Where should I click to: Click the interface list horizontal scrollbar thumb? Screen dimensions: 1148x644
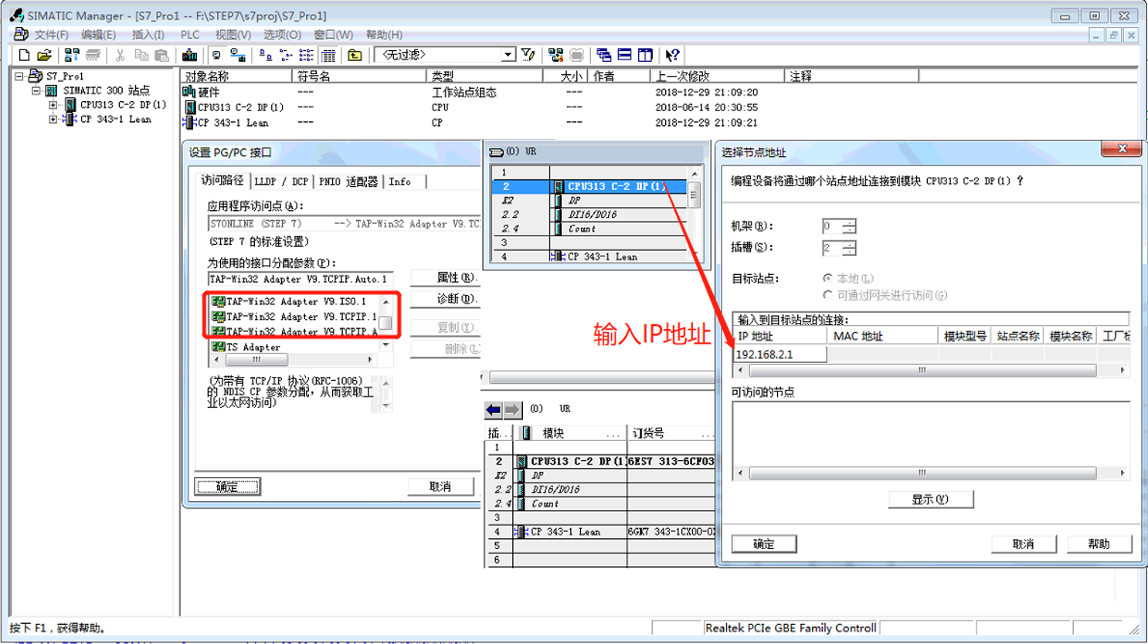tap(256, 360)
